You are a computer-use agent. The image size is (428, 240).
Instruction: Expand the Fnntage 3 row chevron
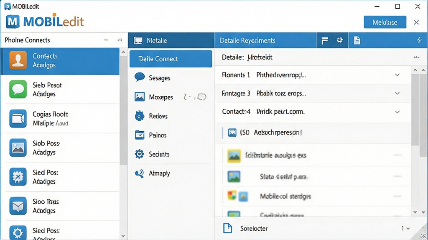point(397,93)
